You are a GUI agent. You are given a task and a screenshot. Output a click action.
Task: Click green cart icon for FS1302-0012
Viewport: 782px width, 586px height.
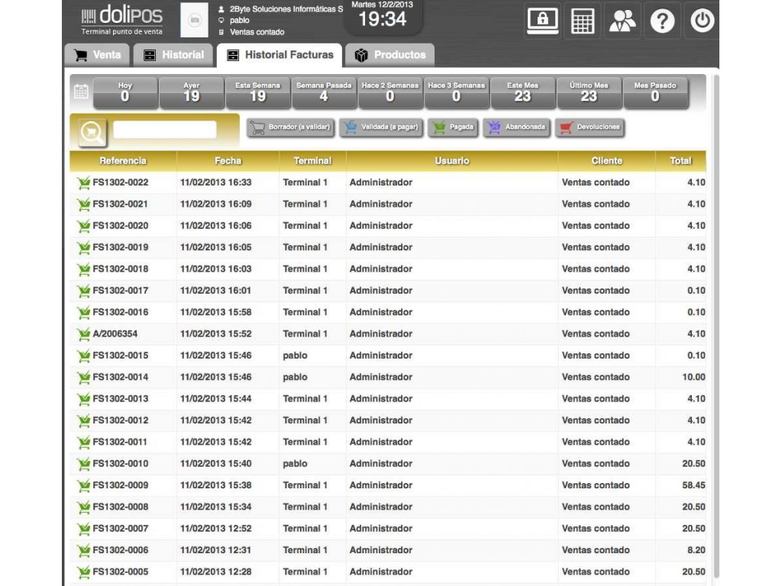pyautogui.click(x=84, y=420)
